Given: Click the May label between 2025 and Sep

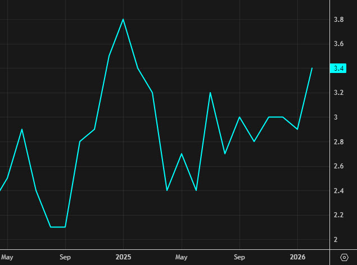Looking at the screenshot, I should tap(182, 257).
